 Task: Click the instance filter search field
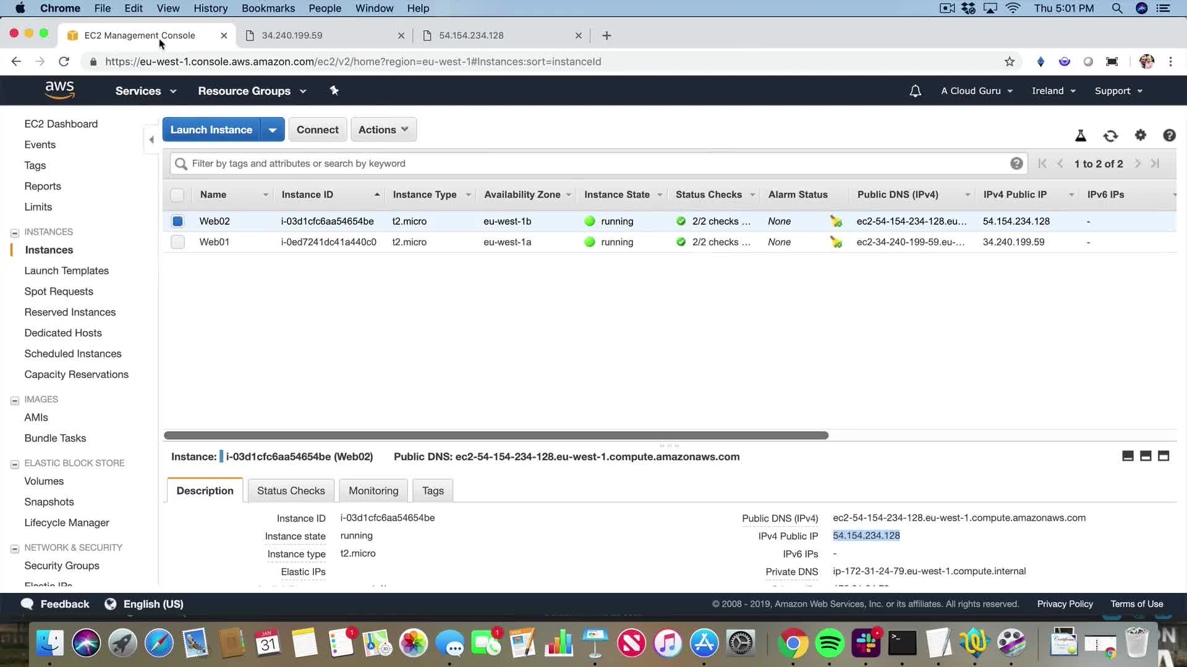(x=593, y=164)
